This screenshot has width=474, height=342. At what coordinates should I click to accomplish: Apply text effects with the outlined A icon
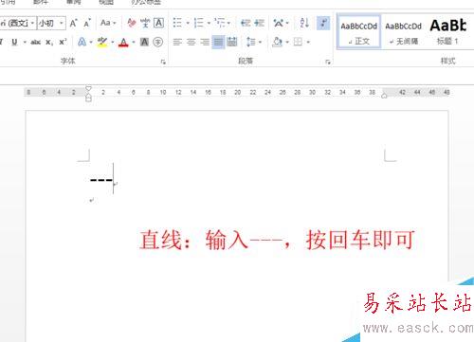click(82, 42)
